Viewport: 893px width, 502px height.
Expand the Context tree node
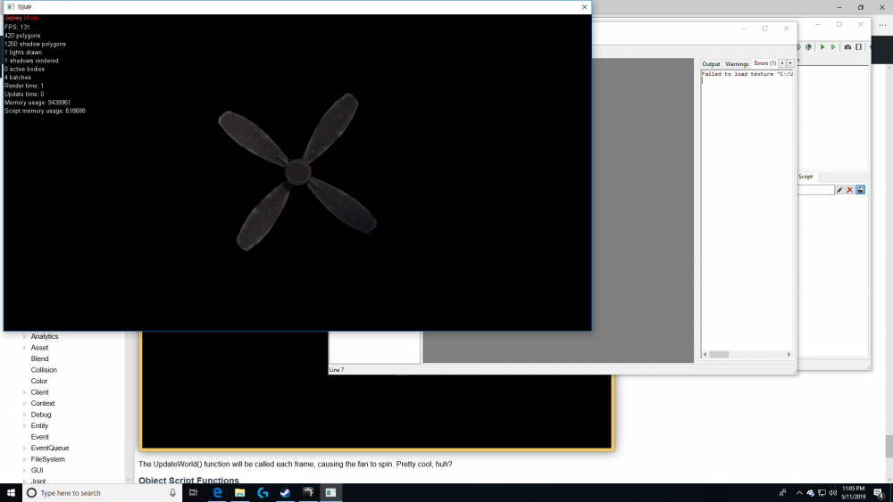(x=24, y=404)
